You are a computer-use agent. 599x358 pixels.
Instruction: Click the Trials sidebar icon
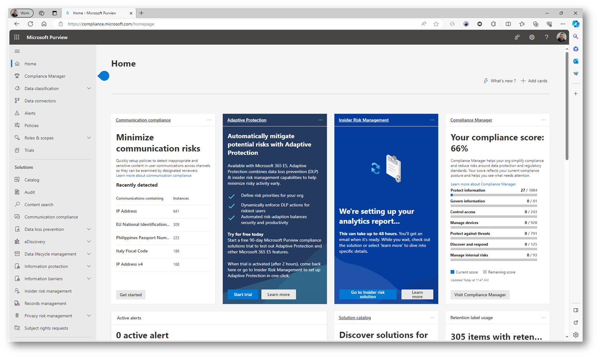click(17, 150)
